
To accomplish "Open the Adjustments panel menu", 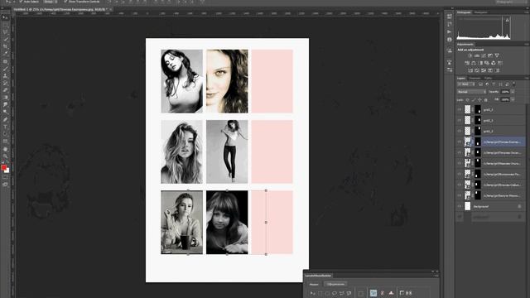I will pos(527,44).
